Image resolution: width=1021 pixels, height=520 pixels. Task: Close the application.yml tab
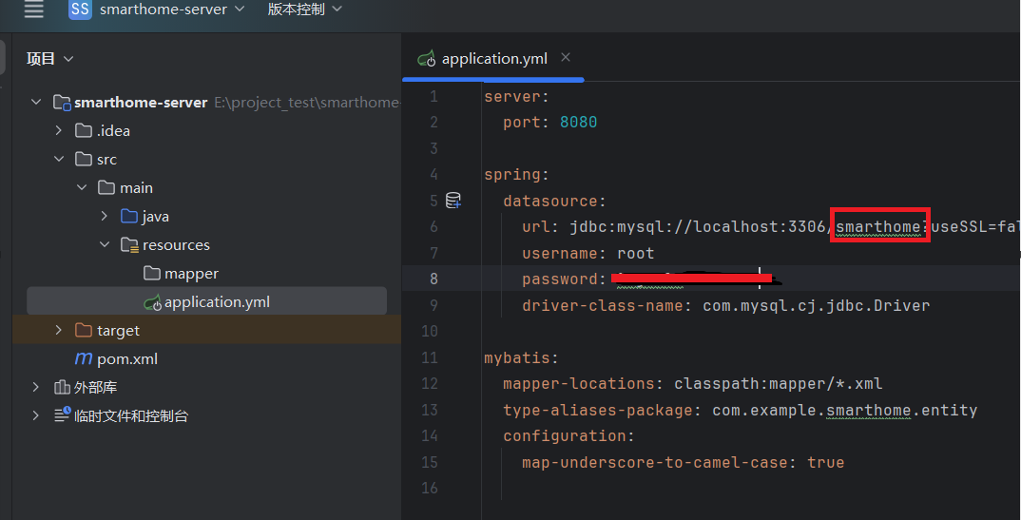566,58
